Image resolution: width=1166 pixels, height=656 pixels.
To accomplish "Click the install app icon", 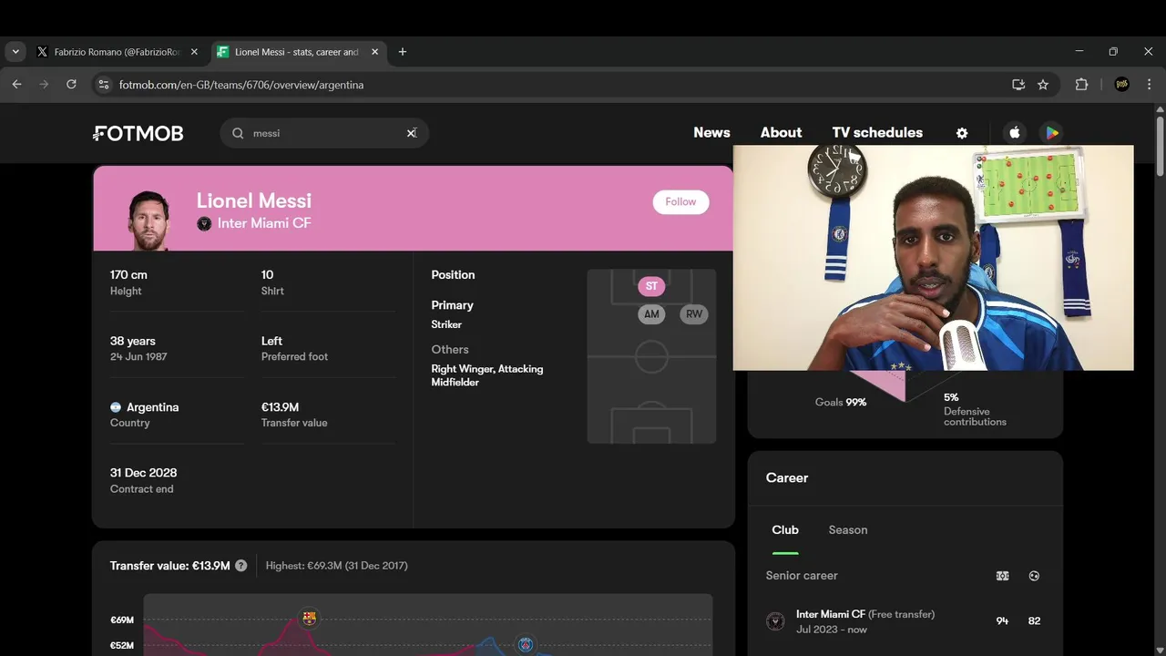I will pyautogui.click(x=1018, y=85).
